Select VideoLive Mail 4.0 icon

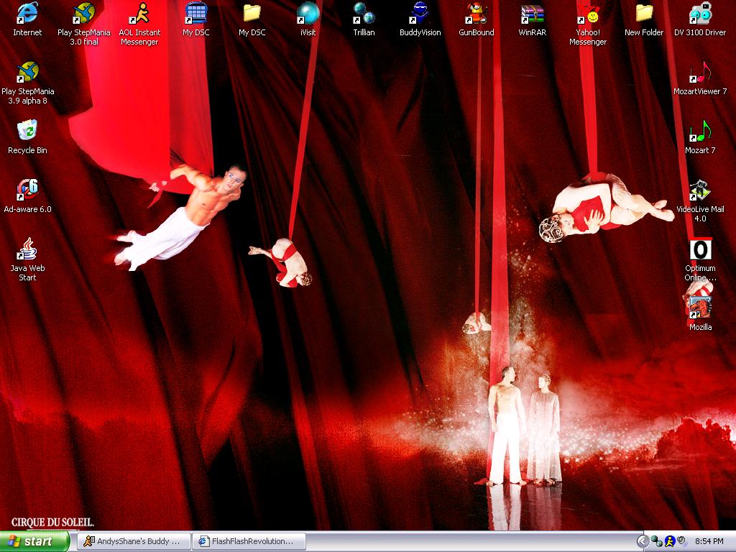700,190
